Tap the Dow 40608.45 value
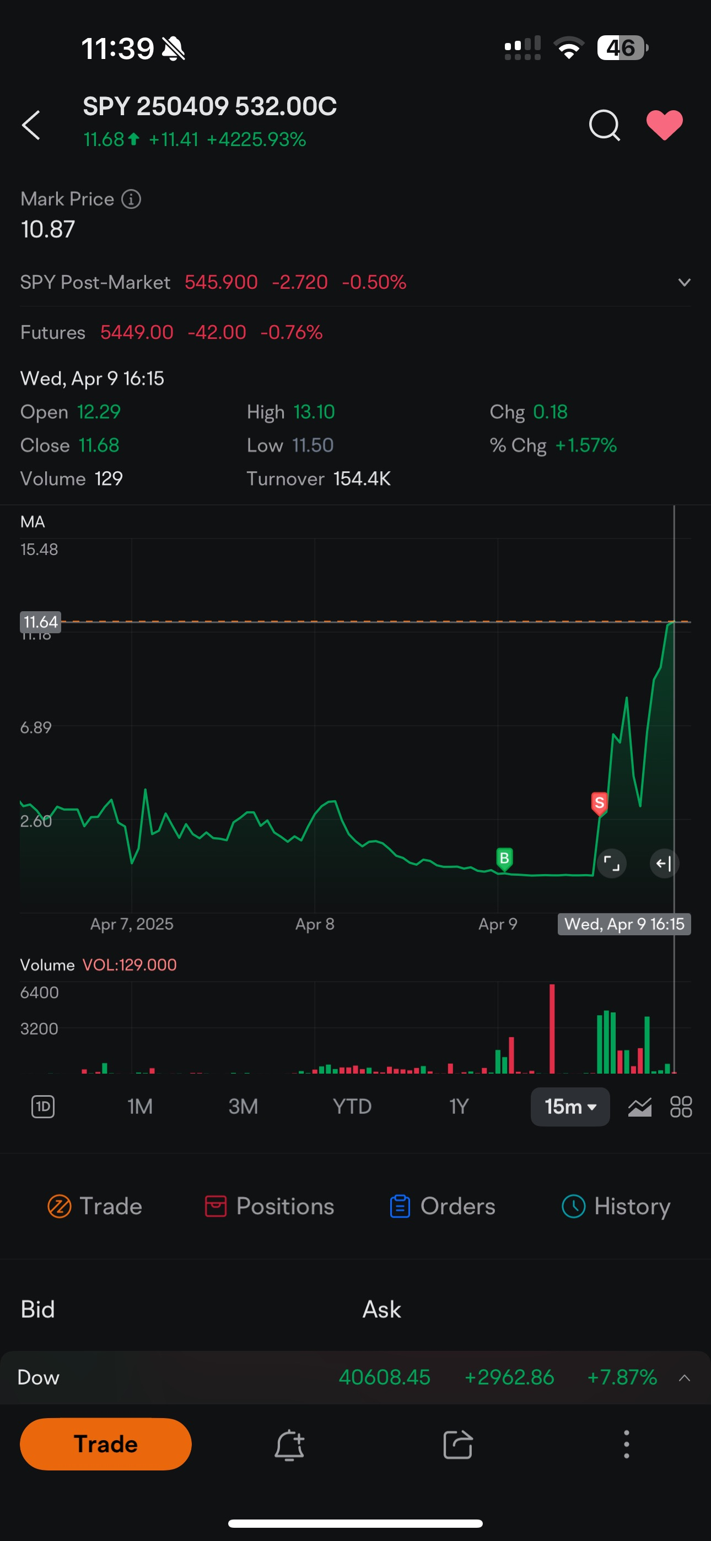The height and width of the screenshot is (1541, 711). click(x=384, y=1378)
